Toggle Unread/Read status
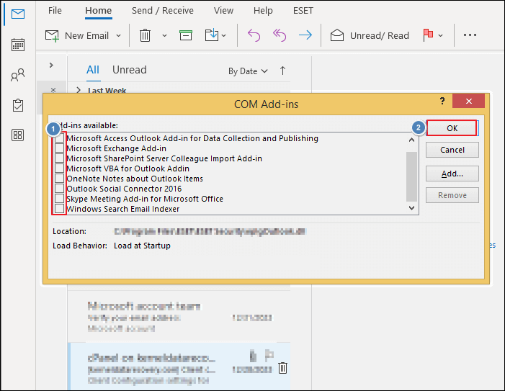The height and width of the screenshot is (391, 505). pos(370,35)
